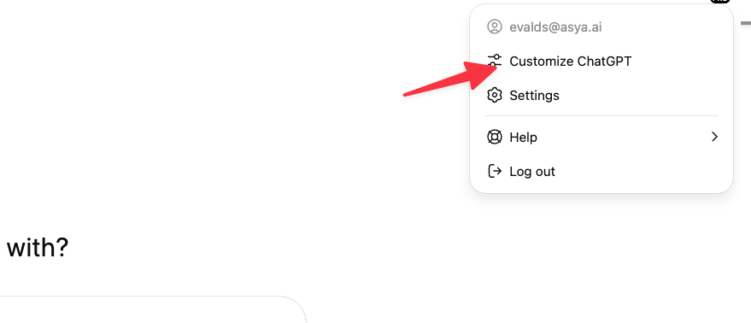Click the "with?" heading text
751x323 pixels.
tap(38, 248)
